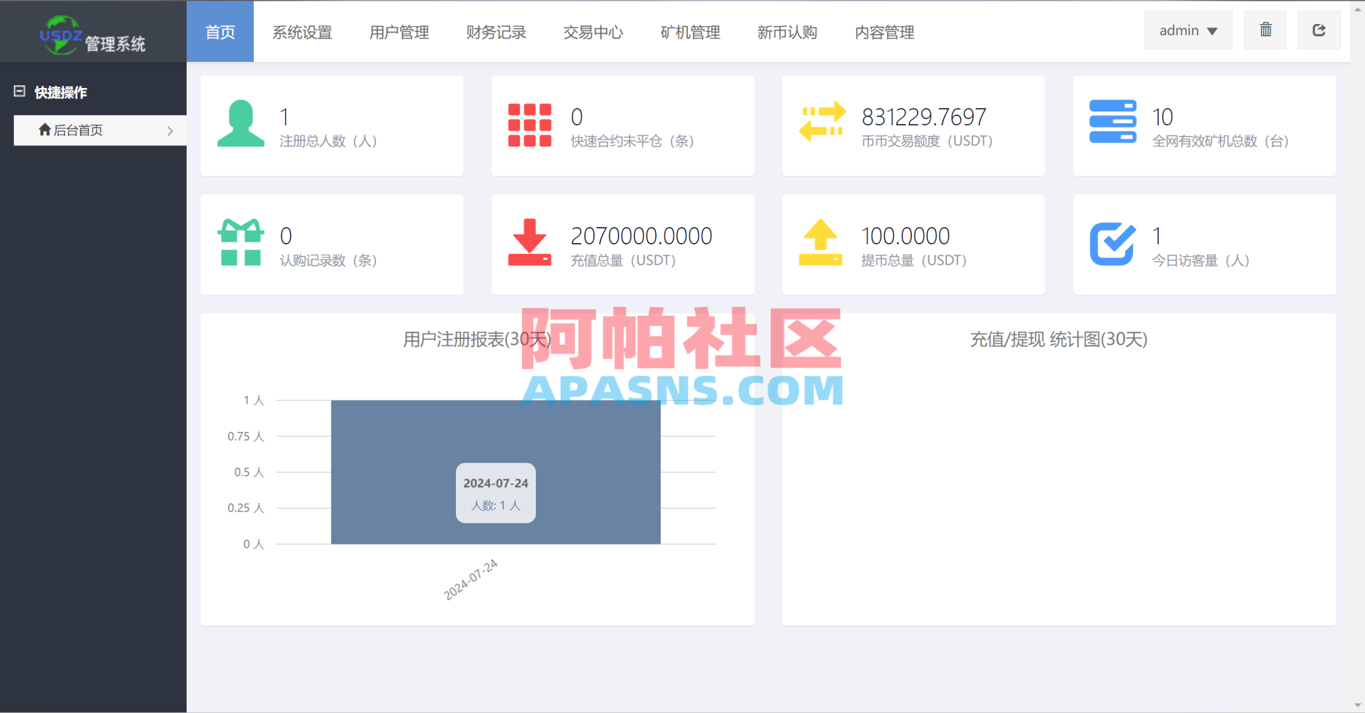This screenshot has width=1365, height=713.
Task: Collapse the 快捷操作 sidebar section
Action: 21,91
